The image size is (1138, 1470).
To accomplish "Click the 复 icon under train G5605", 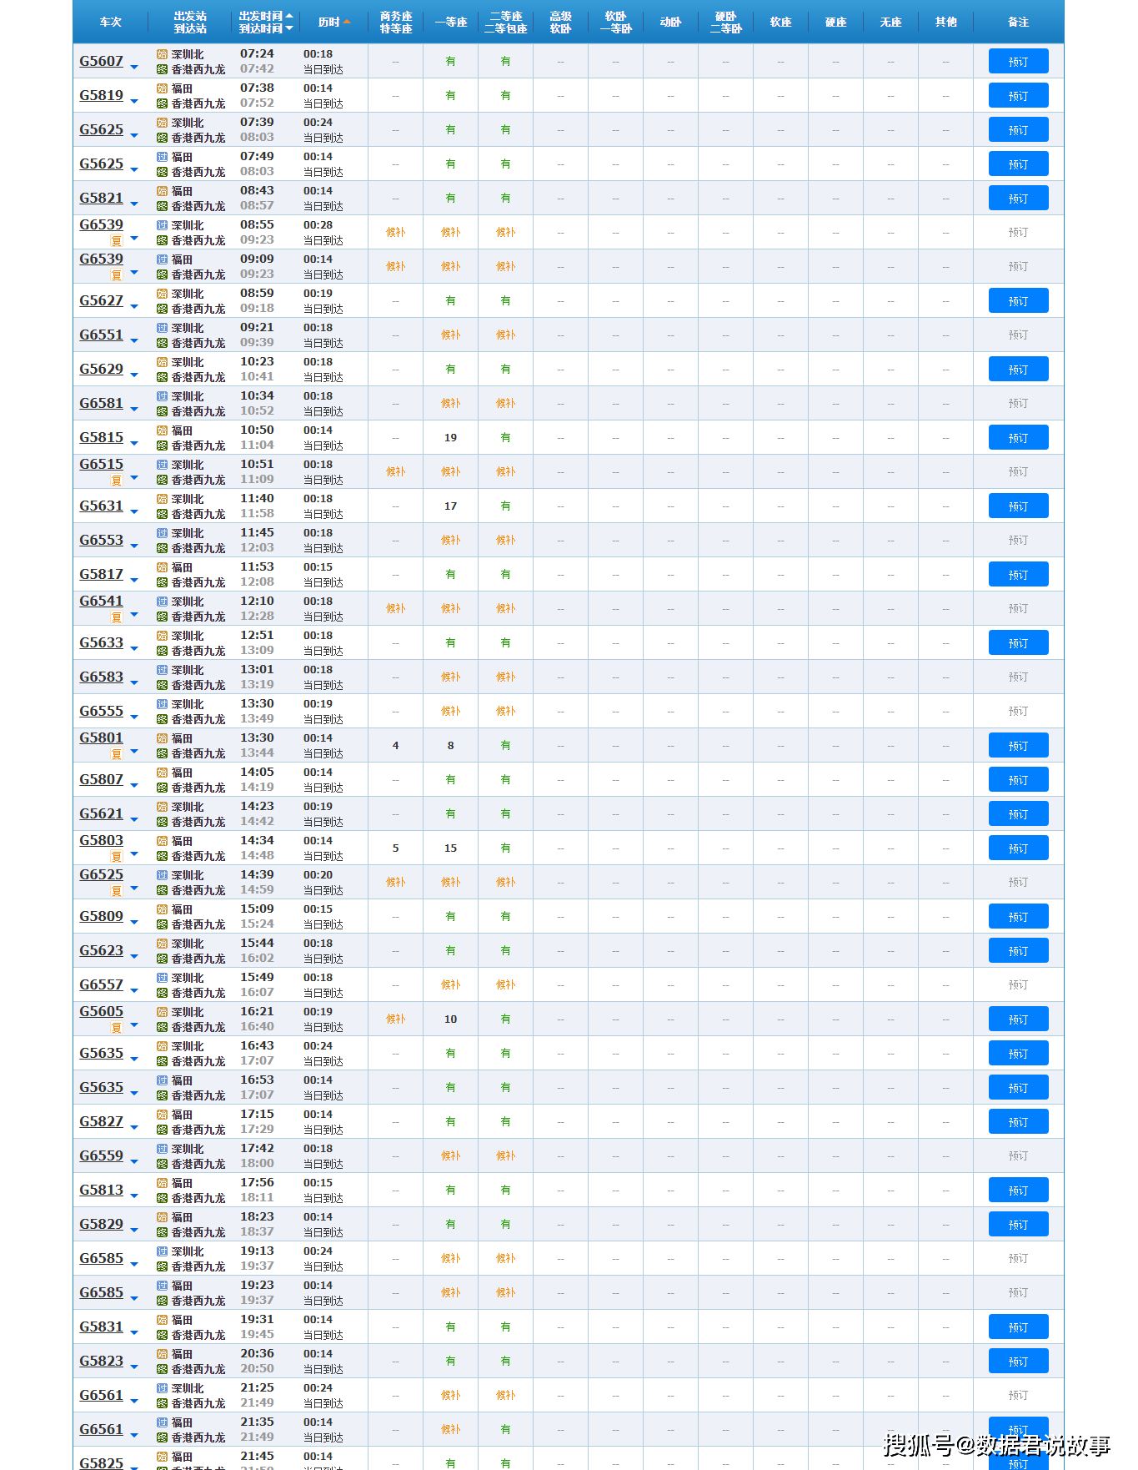I will (x=117, y=1028).
